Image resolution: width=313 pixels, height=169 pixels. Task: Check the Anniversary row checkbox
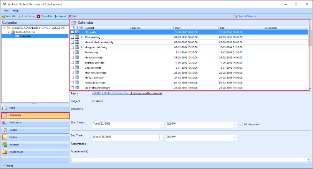point(72,53)
